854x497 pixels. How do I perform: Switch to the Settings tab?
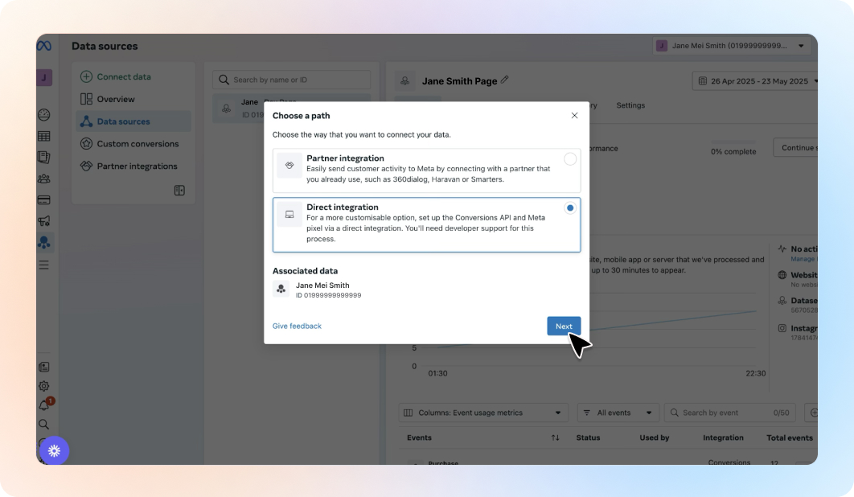coord(630,105)
